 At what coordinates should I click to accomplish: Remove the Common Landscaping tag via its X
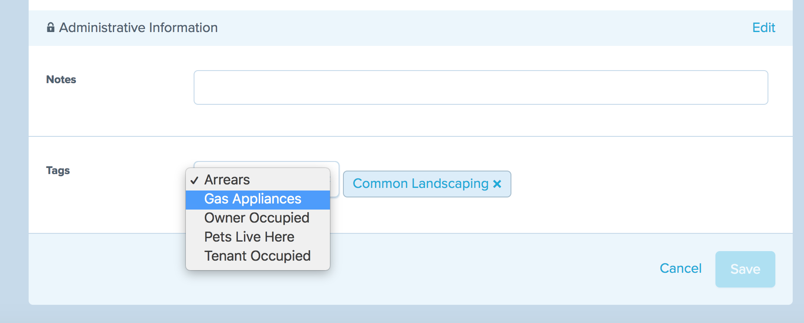pos(498,184)
